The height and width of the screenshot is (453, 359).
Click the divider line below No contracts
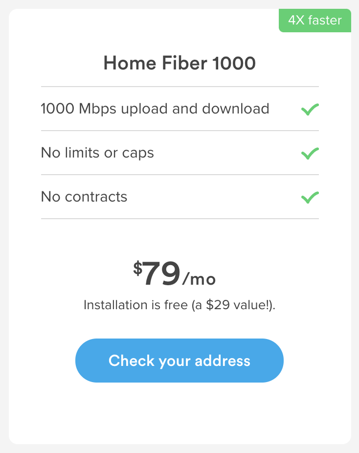(x=180, y=219)
